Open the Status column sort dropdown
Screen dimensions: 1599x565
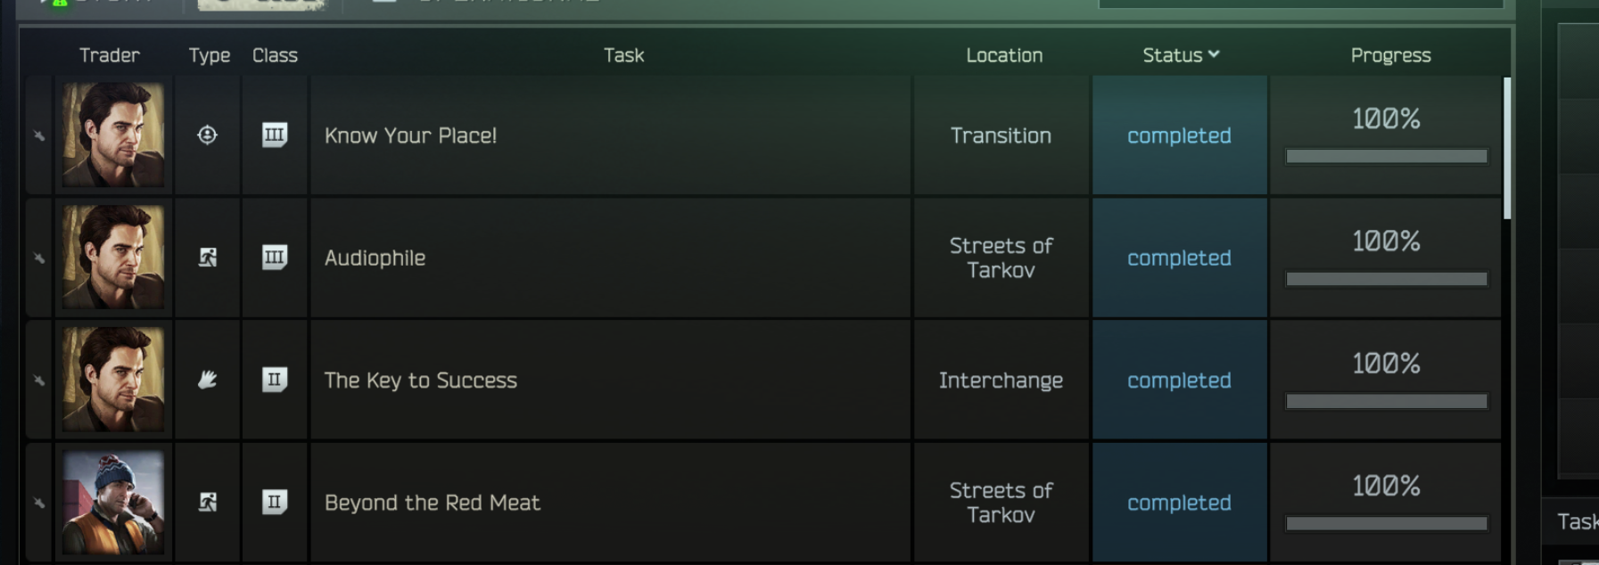[x=1181, y=55]
